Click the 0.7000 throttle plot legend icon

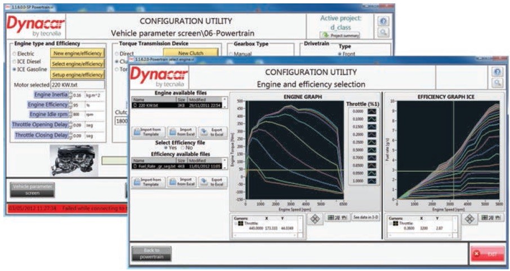(372, 158)
